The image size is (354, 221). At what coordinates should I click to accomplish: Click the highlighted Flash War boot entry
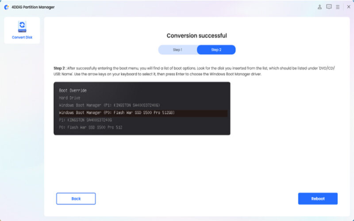click(117, 113)
